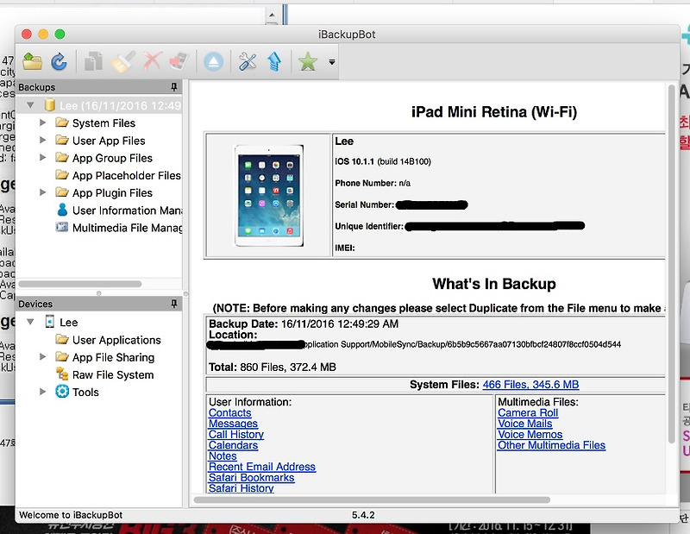The image size is (690, 534).
Task: Select App Placeholder Files in tree
Action: pyautogui.click(x=127, y=176)
